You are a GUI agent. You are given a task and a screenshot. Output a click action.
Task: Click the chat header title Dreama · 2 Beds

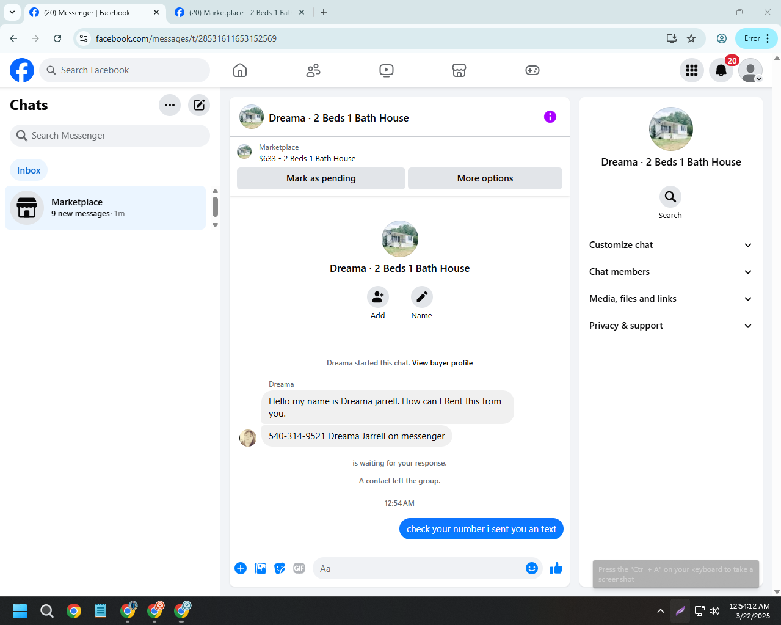click(339, 118)
